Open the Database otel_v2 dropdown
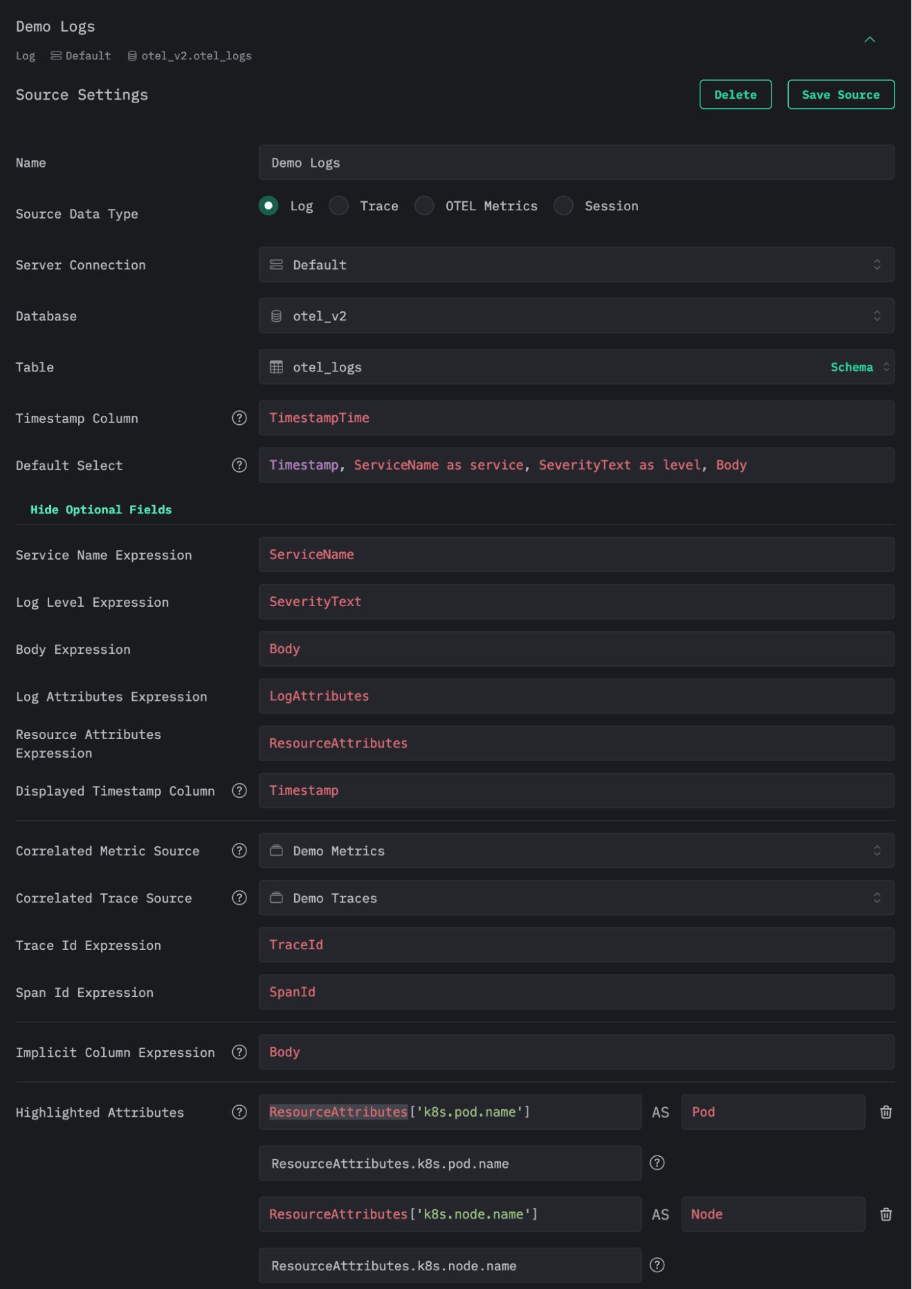This screenshot has width=912, height=1289. tap(576, 316)
